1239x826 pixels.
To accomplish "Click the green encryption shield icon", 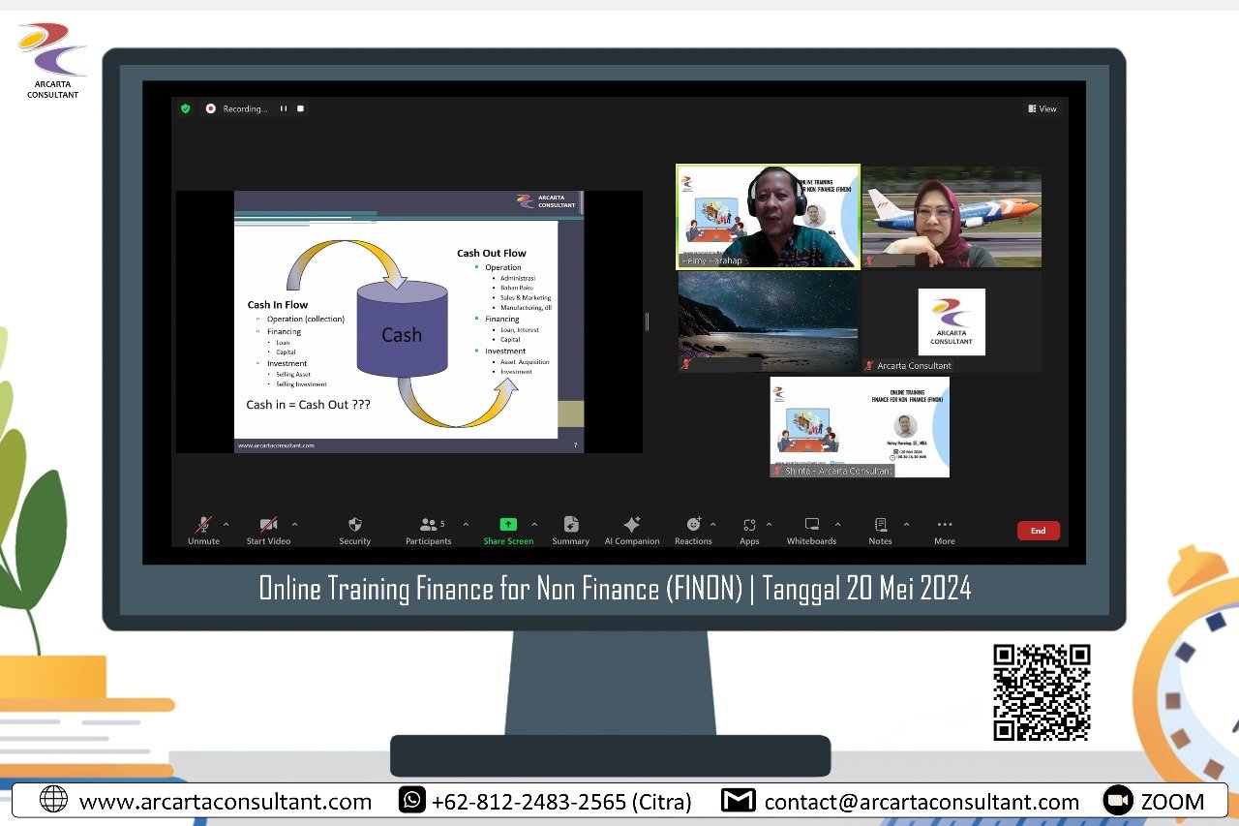I will click(x=185, y=108).
